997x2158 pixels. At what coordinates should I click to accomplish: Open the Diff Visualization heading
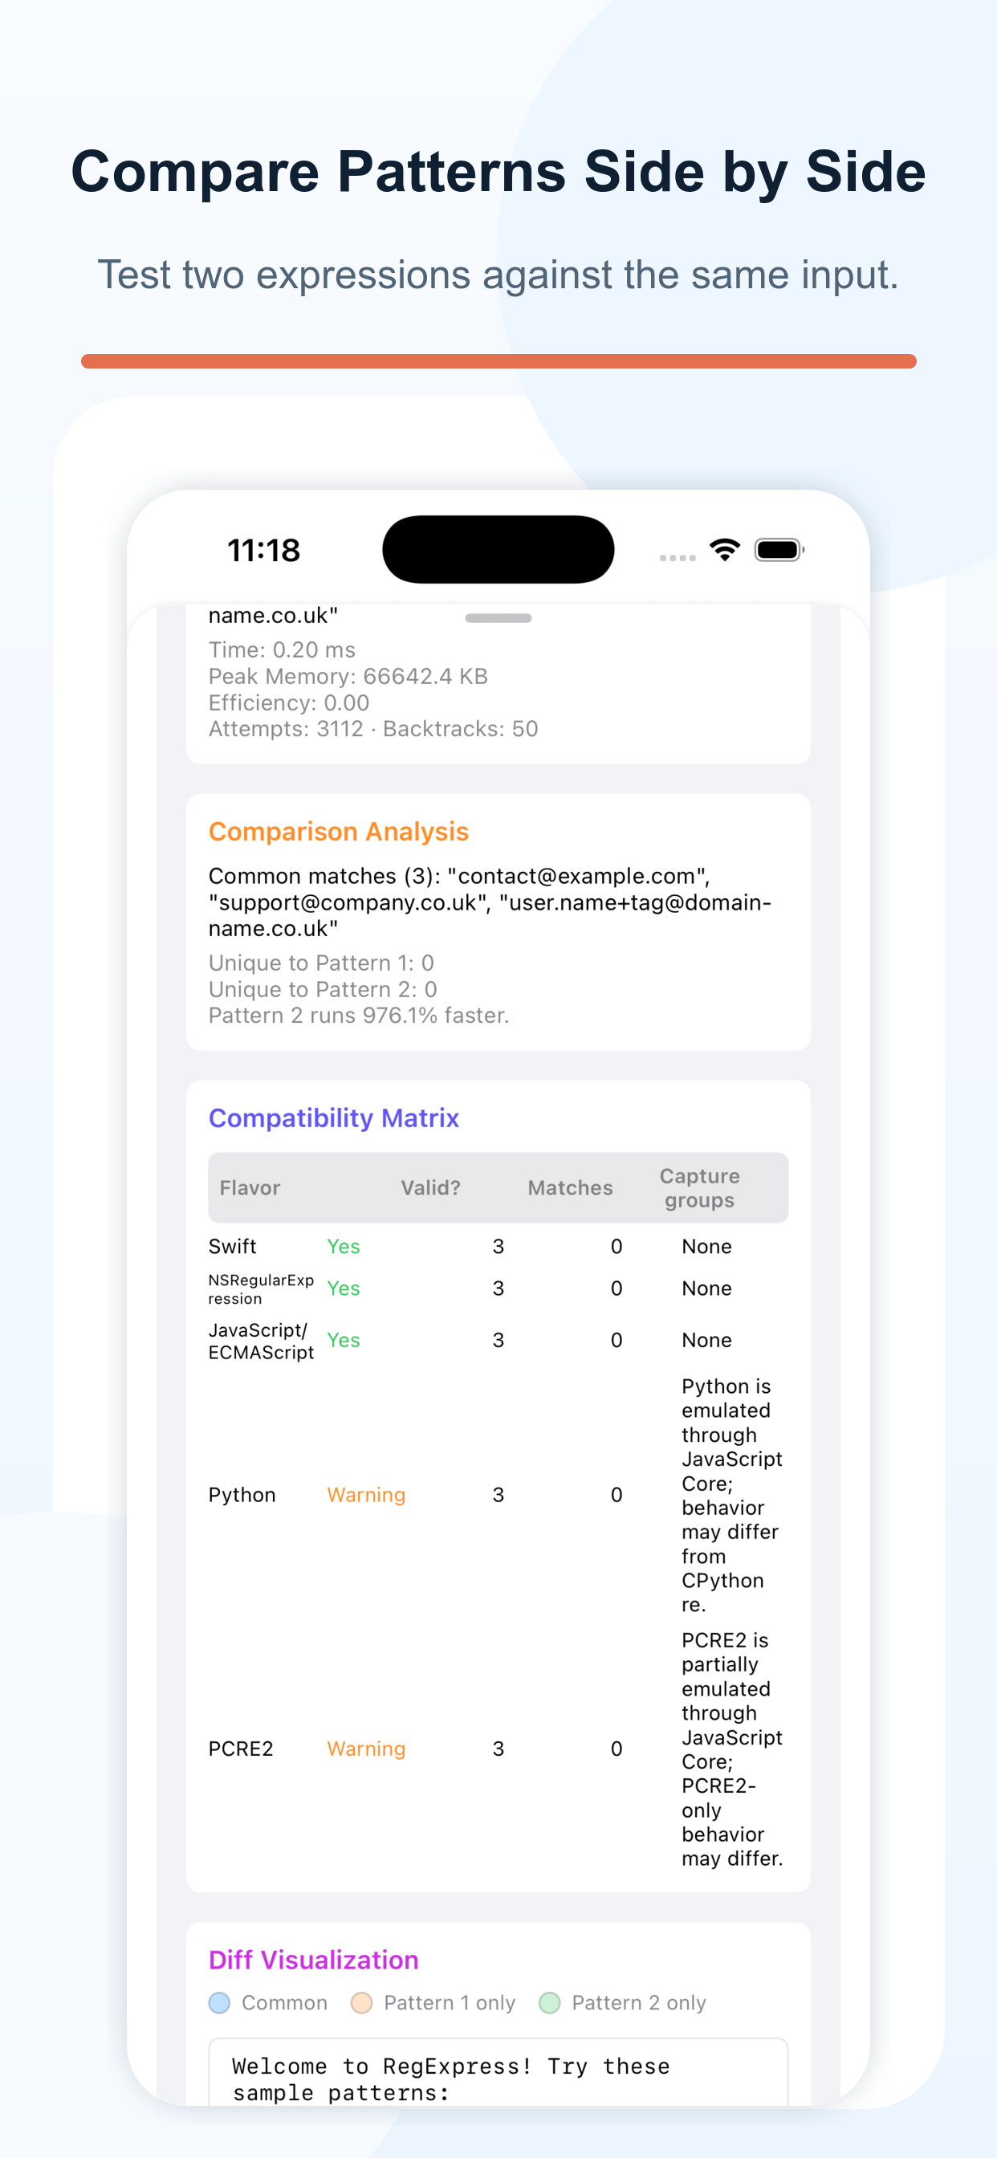[x=313, y=1960]
